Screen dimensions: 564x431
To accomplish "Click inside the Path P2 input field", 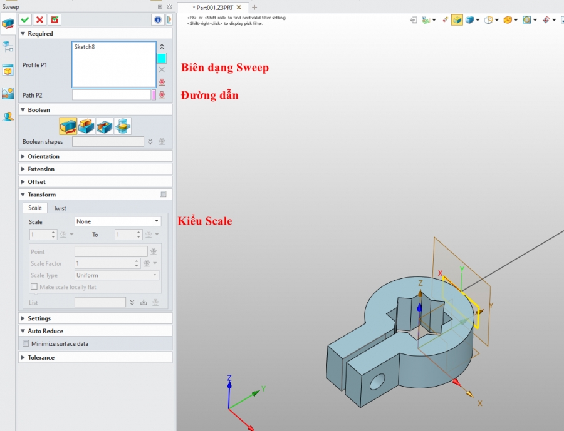I will (112, 95).
